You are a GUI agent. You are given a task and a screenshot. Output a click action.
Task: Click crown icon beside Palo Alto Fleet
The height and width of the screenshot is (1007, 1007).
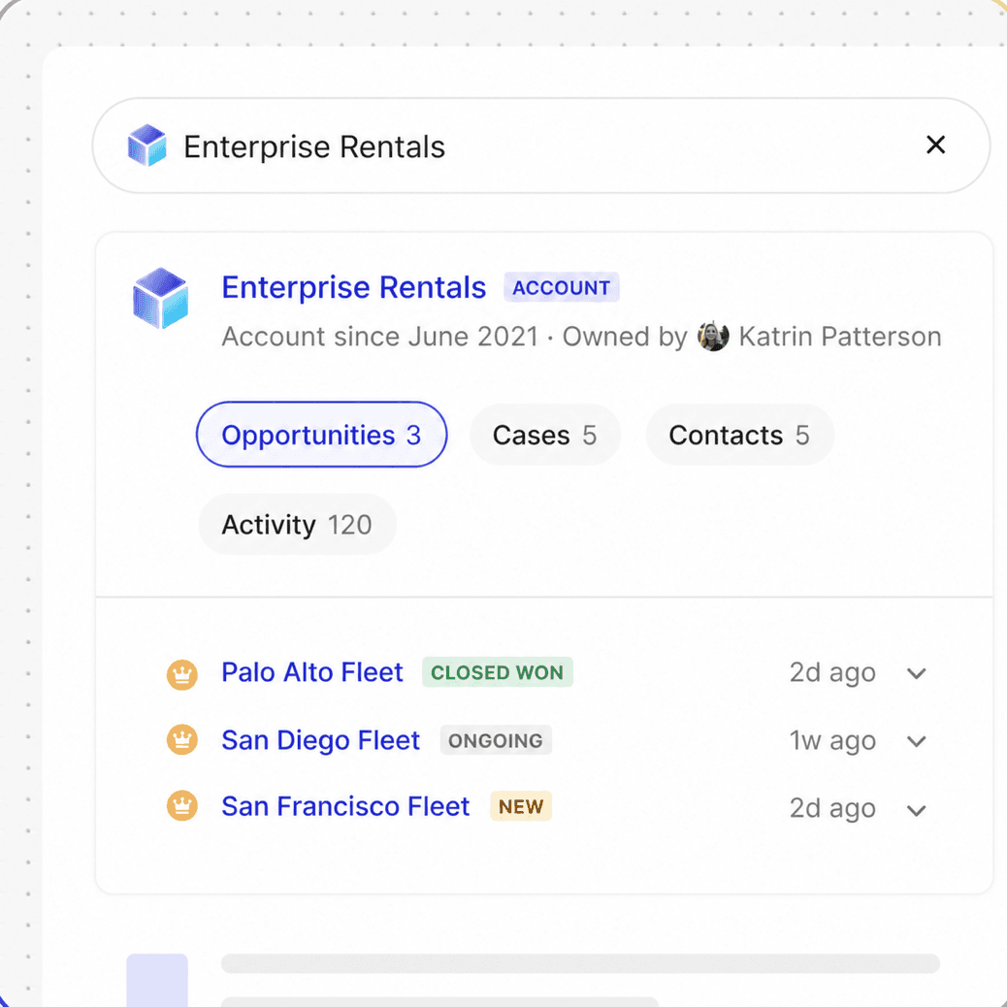[182, 674]
